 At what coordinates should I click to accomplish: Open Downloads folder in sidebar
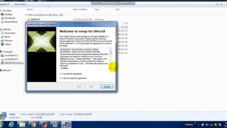click(x=10, y=18)
